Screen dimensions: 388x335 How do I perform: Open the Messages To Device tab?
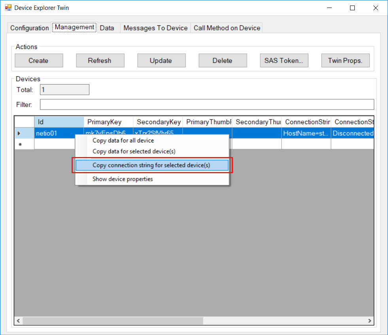tap(155, 28)
